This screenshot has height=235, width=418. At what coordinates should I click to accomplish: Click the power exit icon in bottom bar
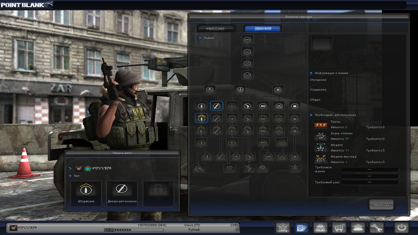coord(402,228)
